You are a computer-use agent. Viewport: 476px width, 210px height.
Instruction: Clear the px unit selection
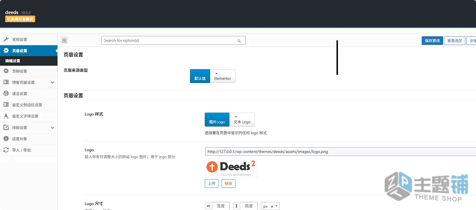[x=272, y=207]
